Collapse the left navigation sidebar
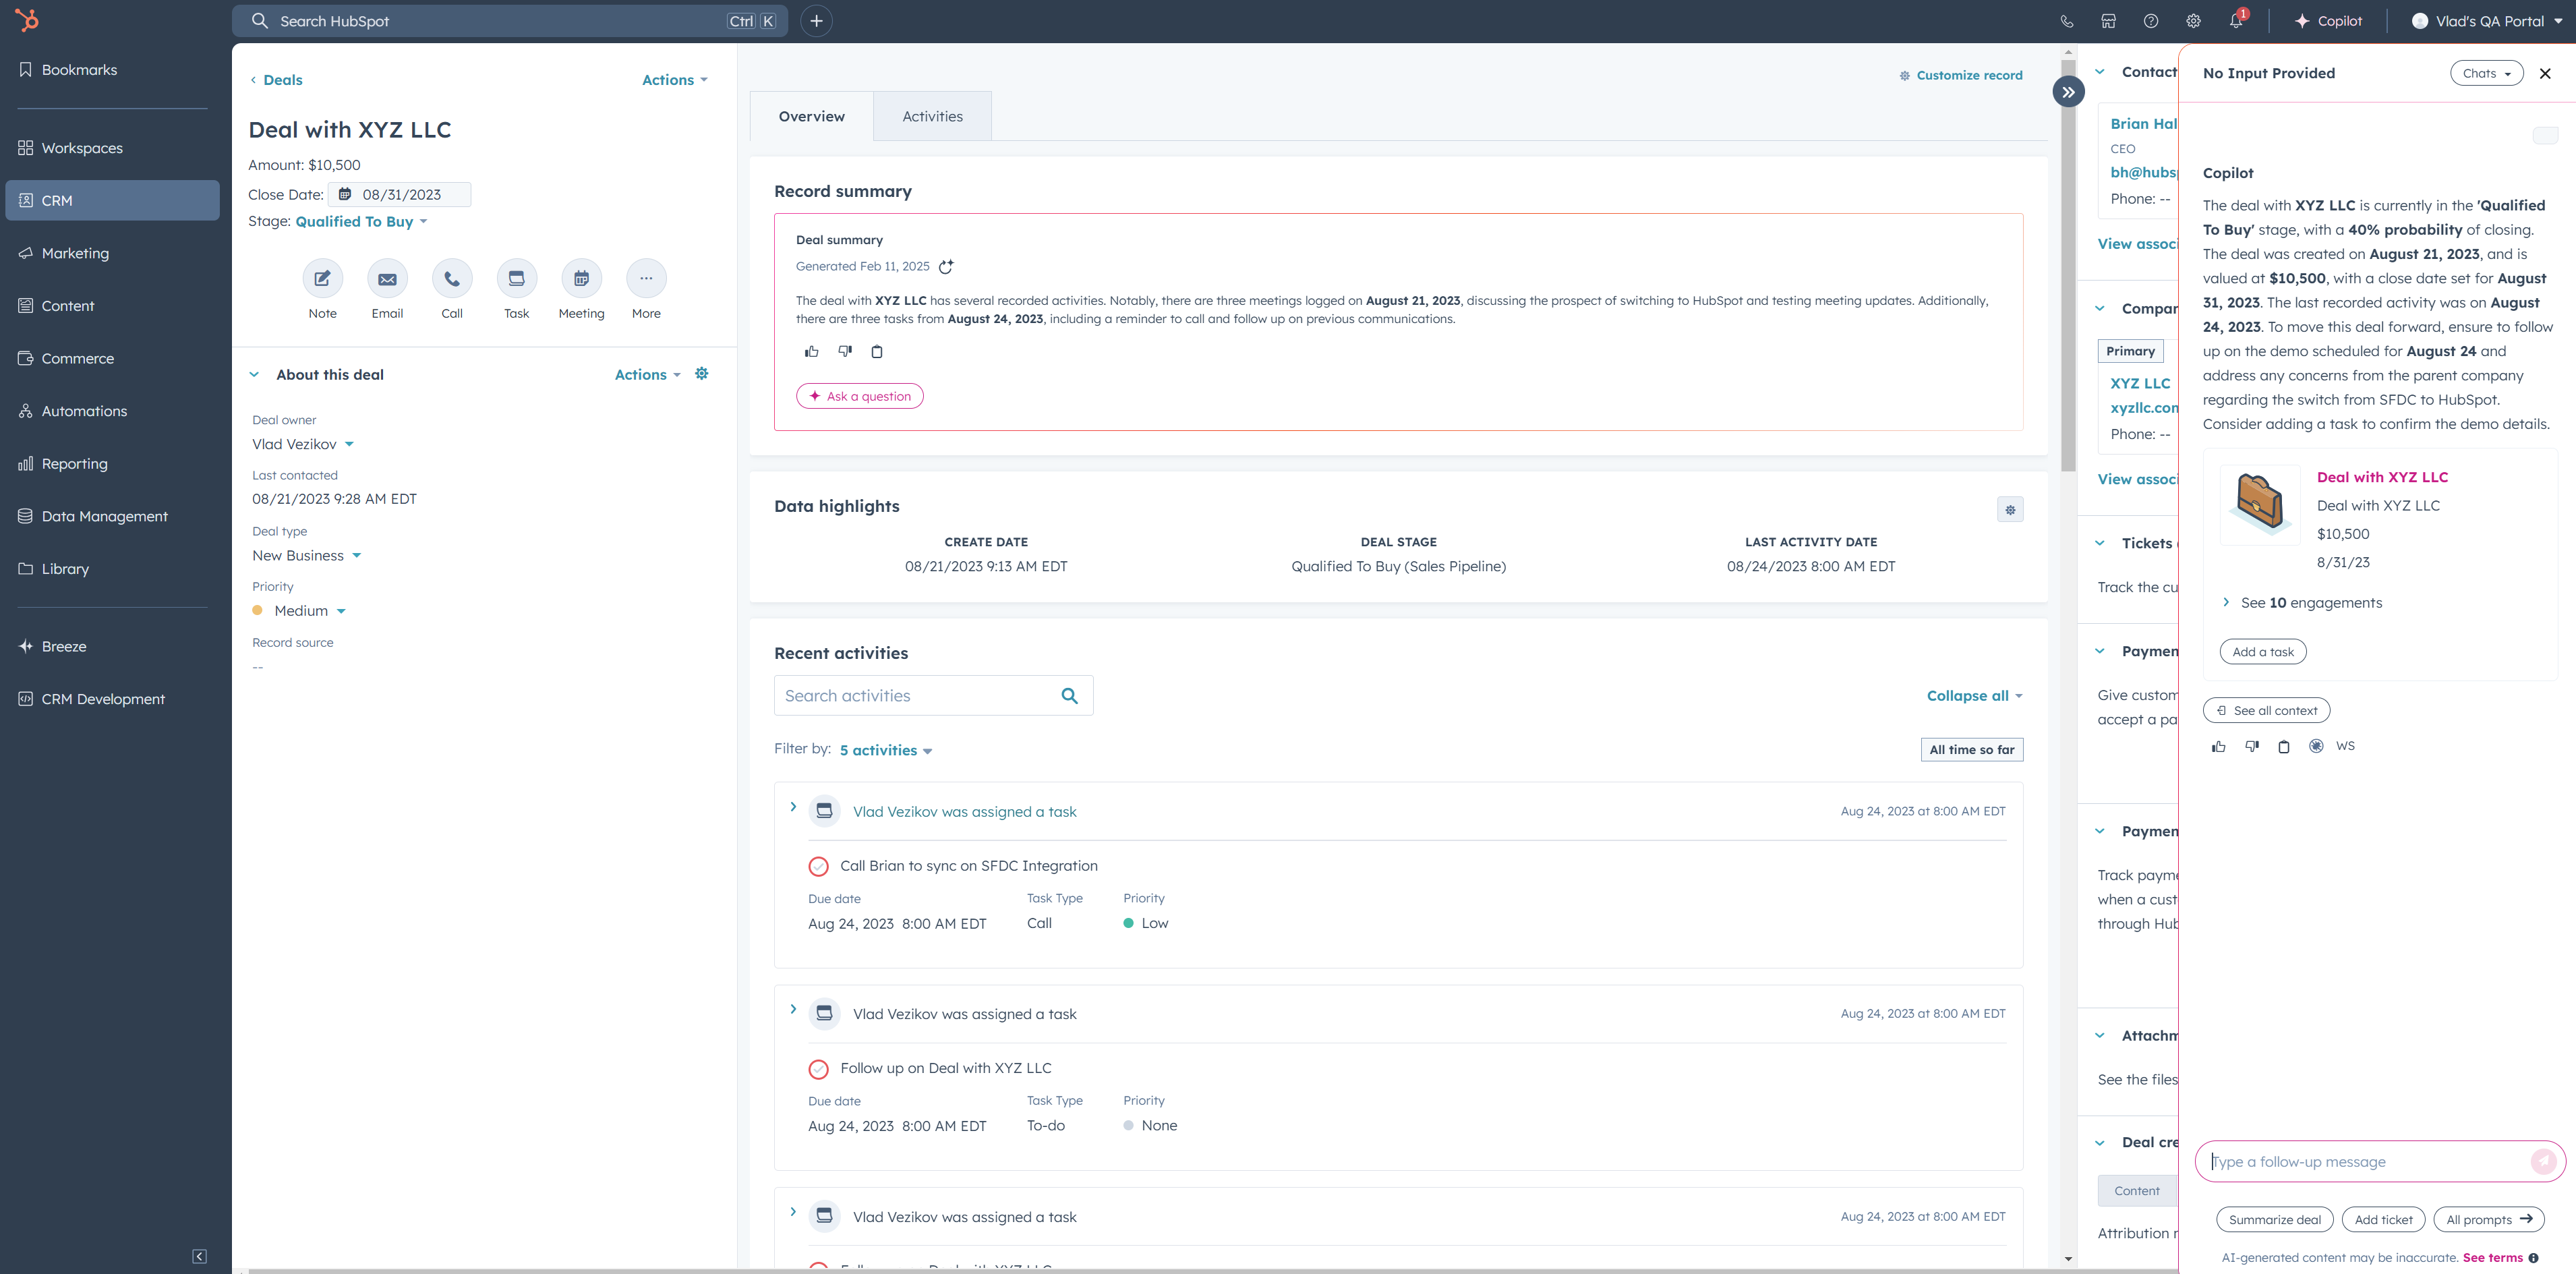The width and height of the screenshot is (2576, 1274). click(199, 1256)
